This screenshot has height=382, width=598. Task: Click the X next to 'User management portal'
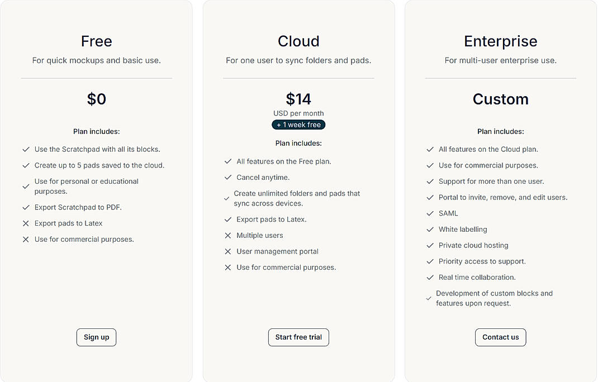(x=228, y=251)
